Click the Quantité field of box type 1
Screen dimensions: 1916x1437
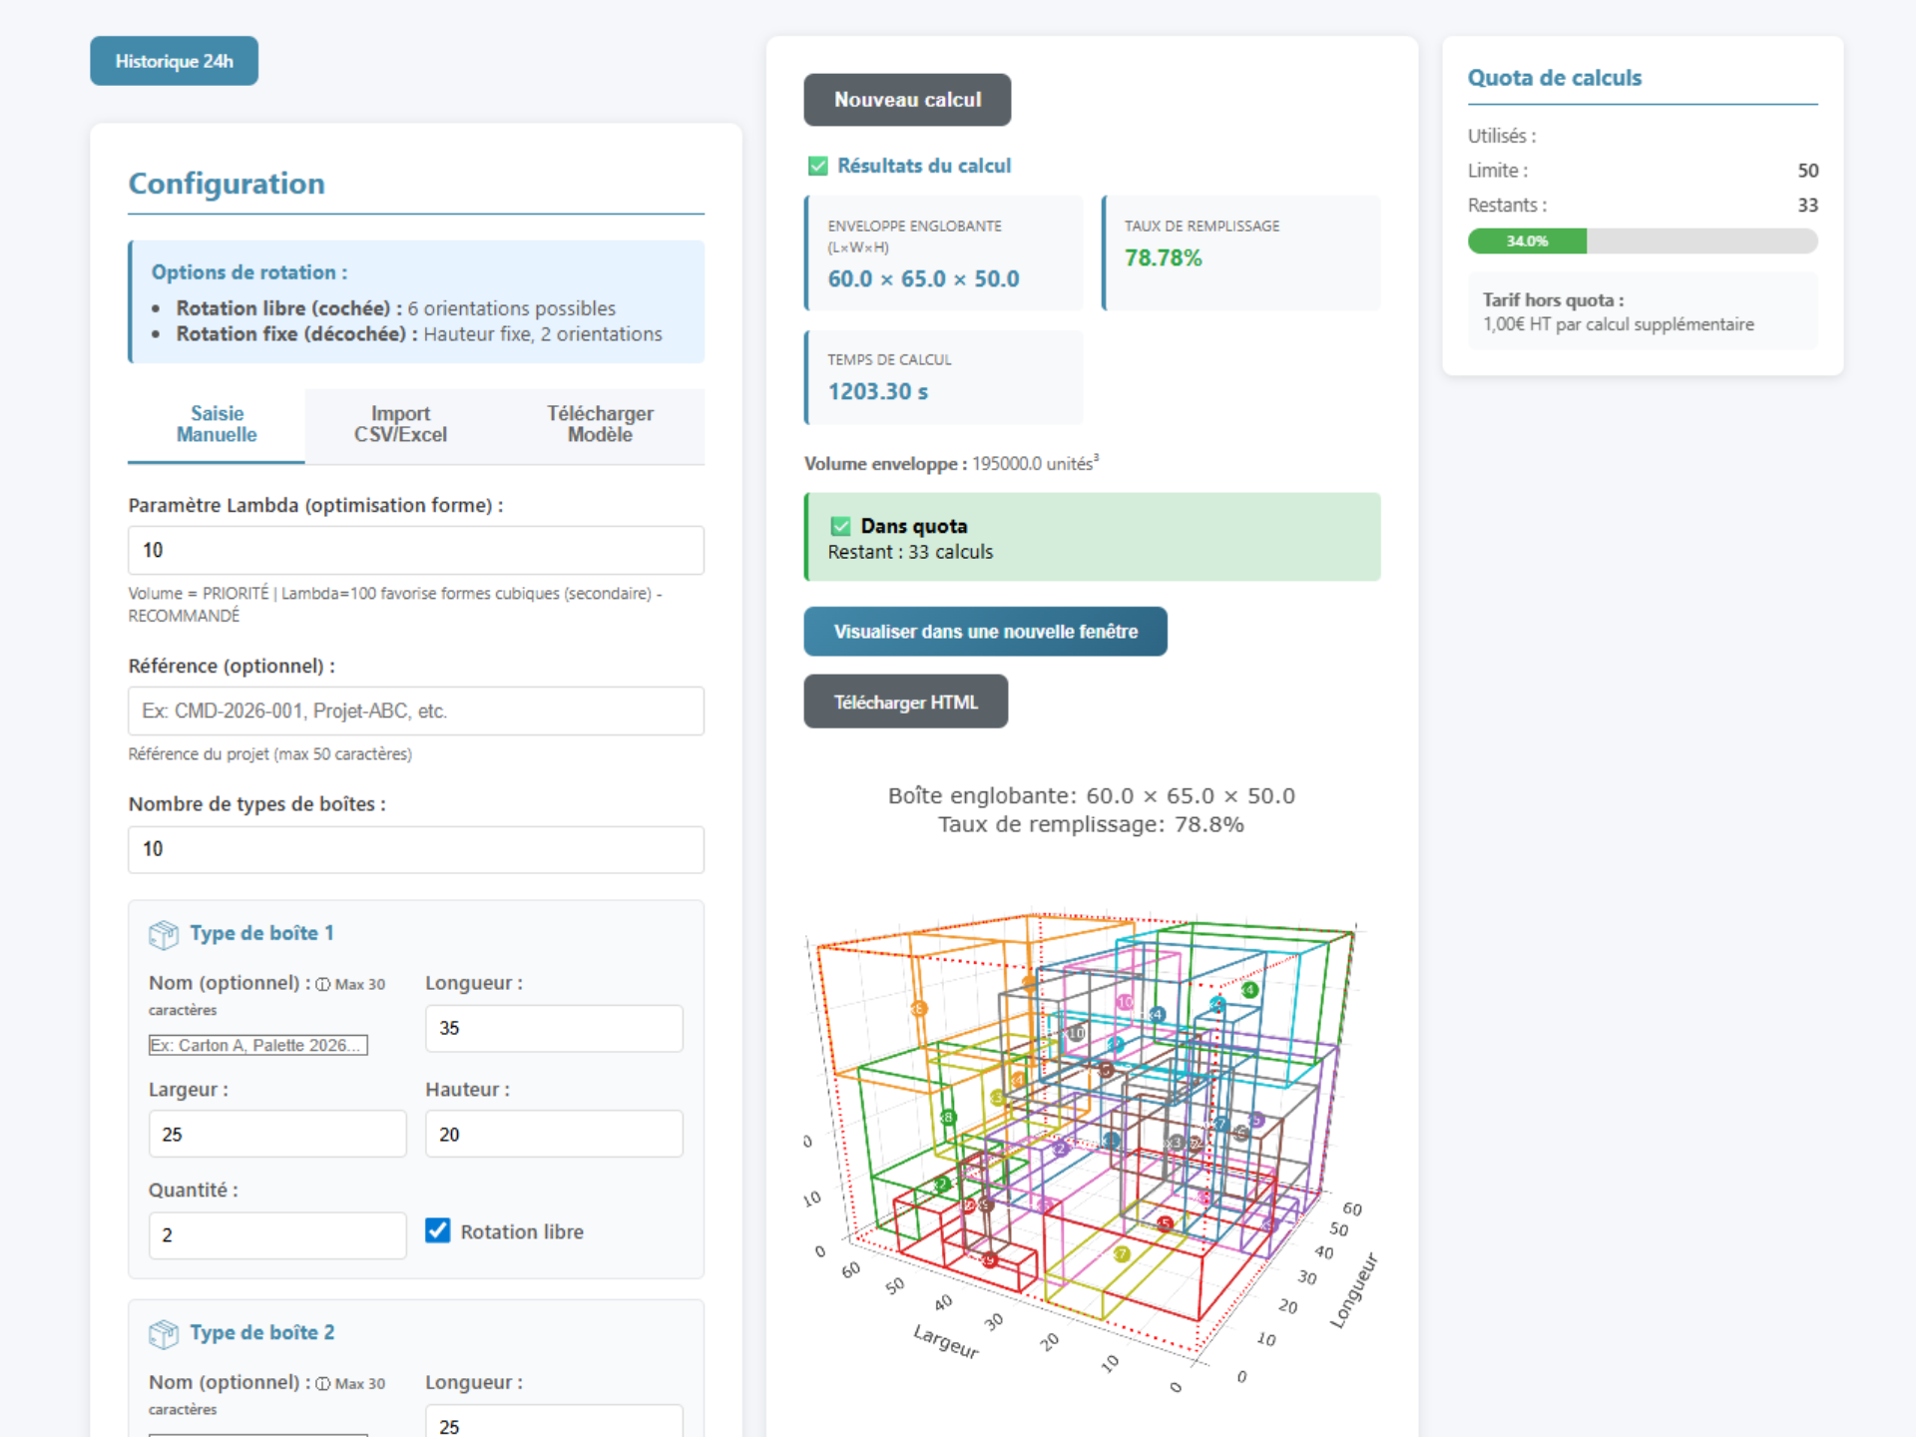coord(276,1234)
